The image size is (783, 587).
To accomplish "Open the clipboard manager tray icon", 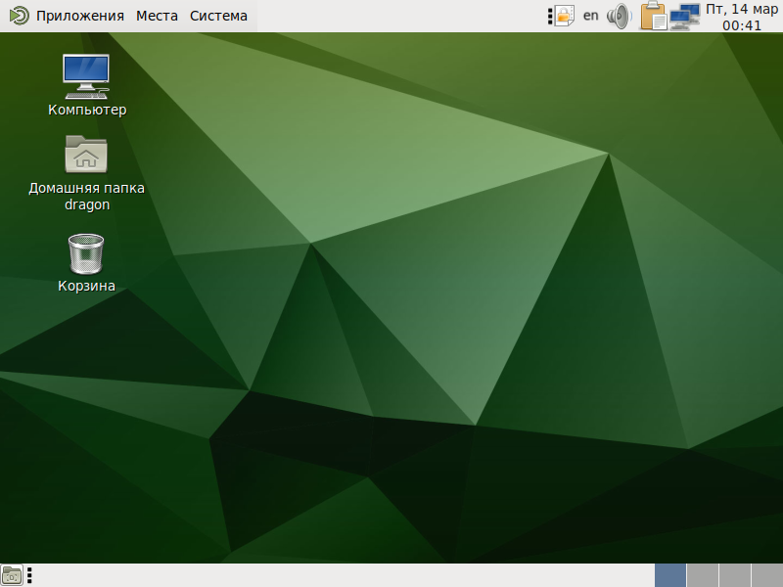I will pos(654,16).
